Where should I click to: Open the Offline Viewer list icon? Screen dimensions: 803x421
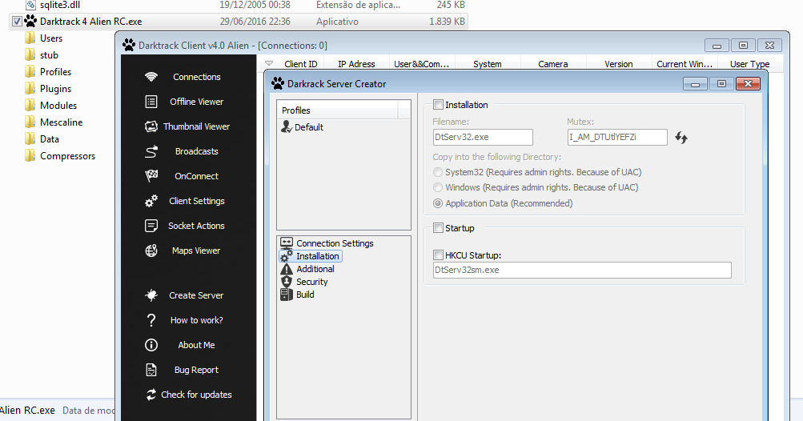[x=151, y=102]
